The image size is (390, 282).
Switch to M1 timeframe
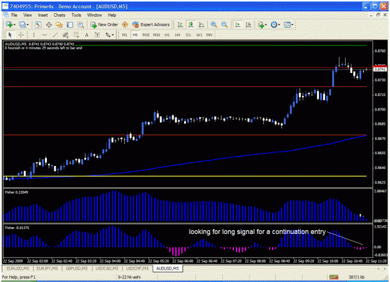[125, 35]
